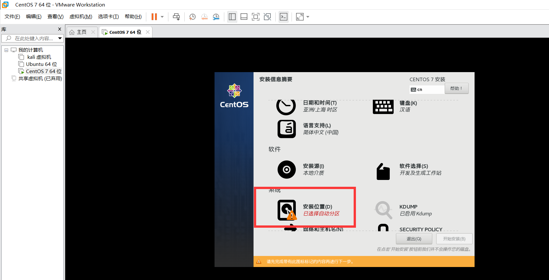549x280 pixels.
Task: Click the 开始安装(B) button
Action: [454, 239]
